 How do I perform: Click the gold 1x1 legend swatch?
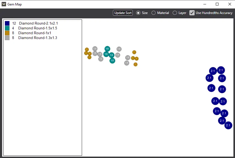[x=7, y=33]
